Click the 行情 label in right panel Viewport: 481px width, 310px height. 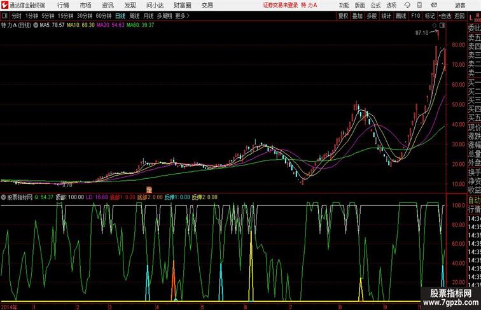click(474, 209)
